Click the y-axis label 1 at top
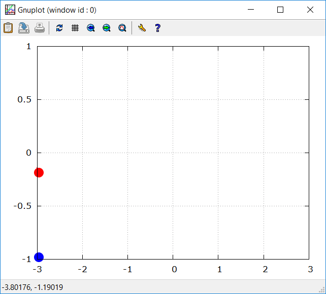 (x=29, y=47)
